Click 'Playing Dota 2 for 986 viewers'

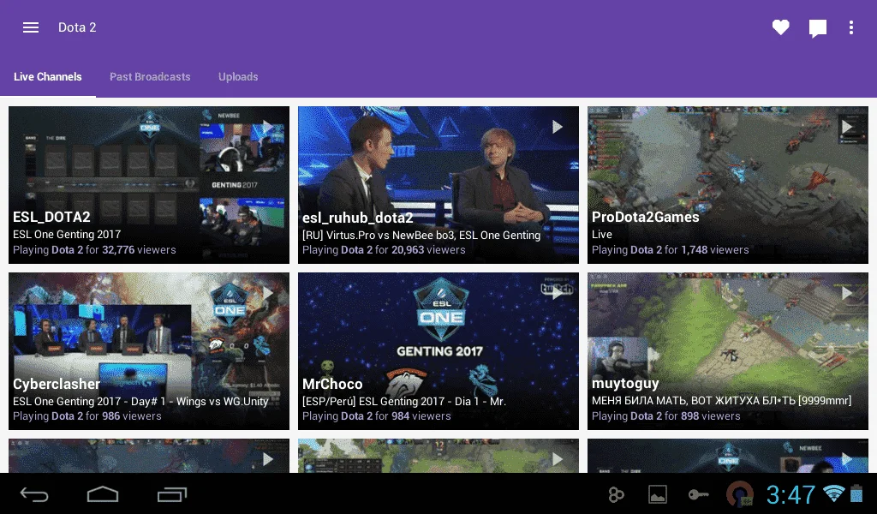click(87, 416)
